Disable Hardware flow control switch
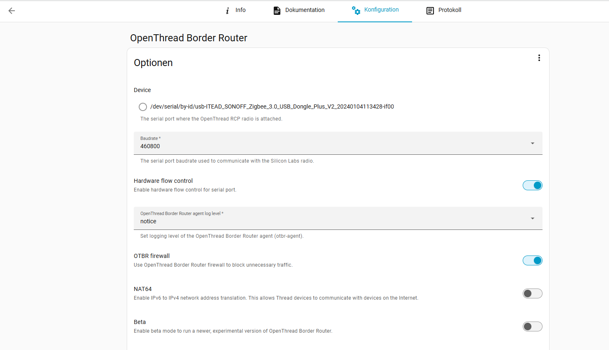Image resolution: width=609 pixels, height=350 pixels. click(533, 185)
